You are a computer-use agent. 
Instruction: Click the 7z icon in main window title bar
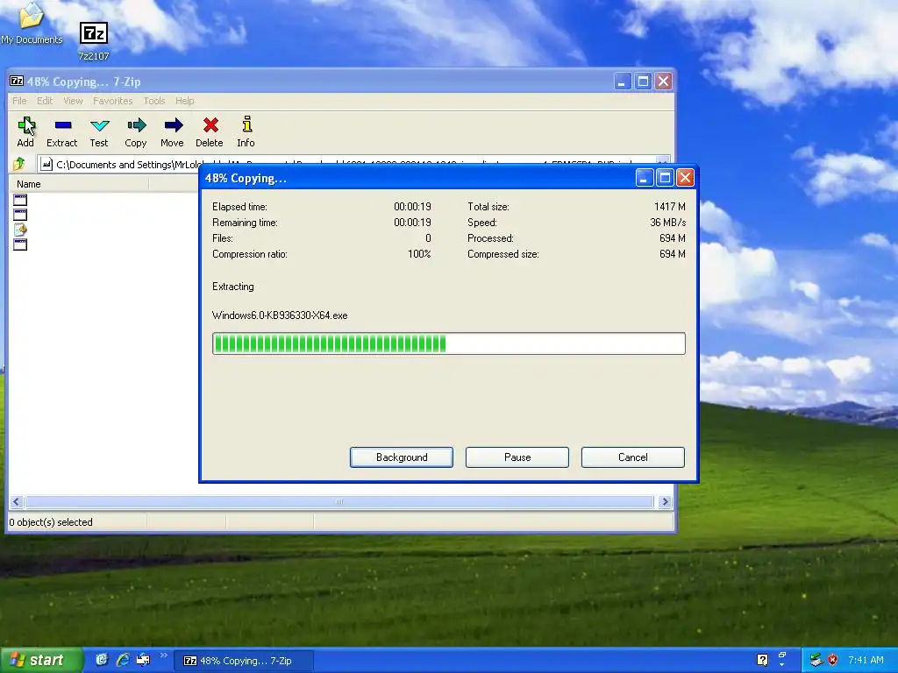coord(17,81)
